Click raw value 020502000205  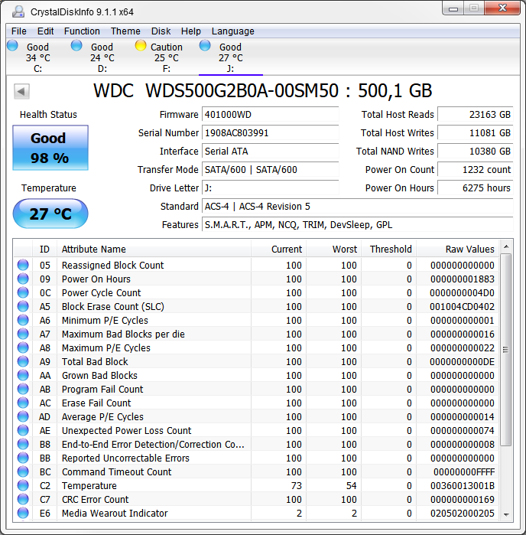[463, 513]
